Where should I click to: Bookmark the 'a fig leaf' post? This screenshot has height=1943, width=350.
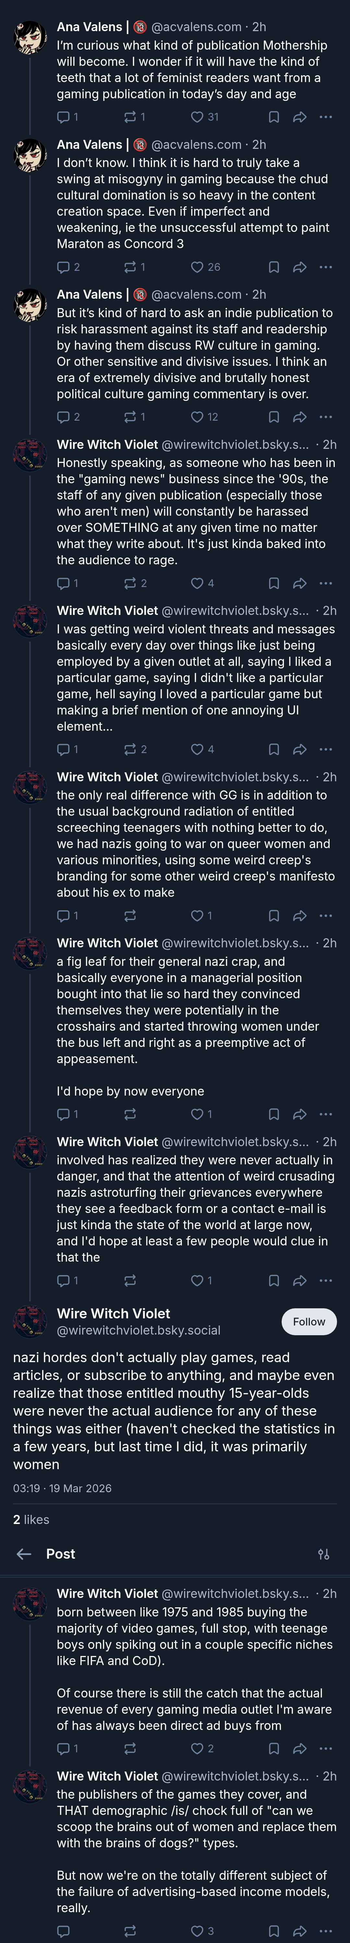coord(274,1114)
